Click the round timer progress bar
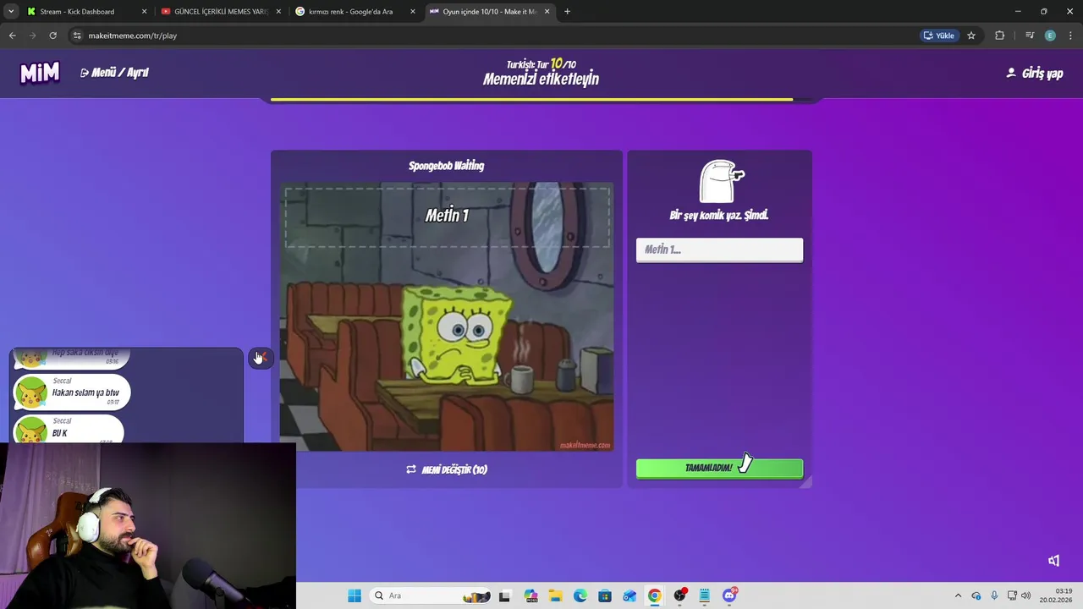Screen dimensions: 1083x609 (x=541, y=100)
